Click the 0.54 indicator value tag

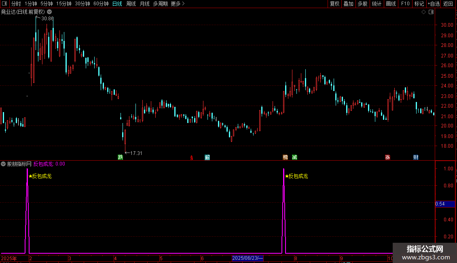pyautogui.click(x=445, y=204)
